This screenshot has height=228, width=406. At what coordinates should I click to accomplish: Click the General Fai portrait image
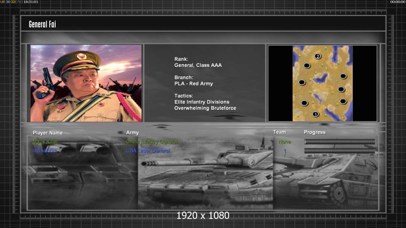[x=86, y=83]
